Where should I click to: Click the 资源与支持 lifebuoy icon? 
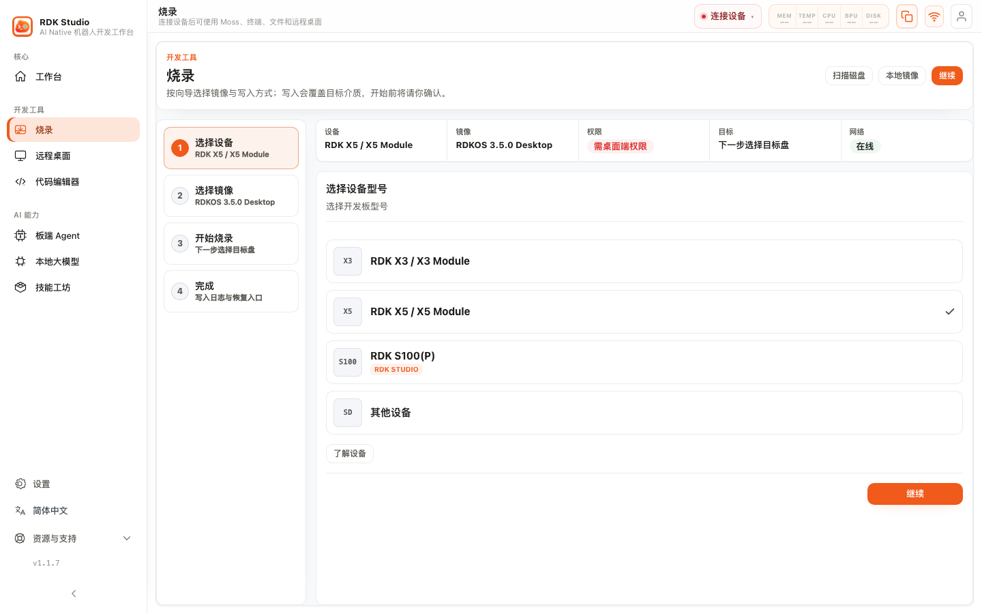[20, 538]
